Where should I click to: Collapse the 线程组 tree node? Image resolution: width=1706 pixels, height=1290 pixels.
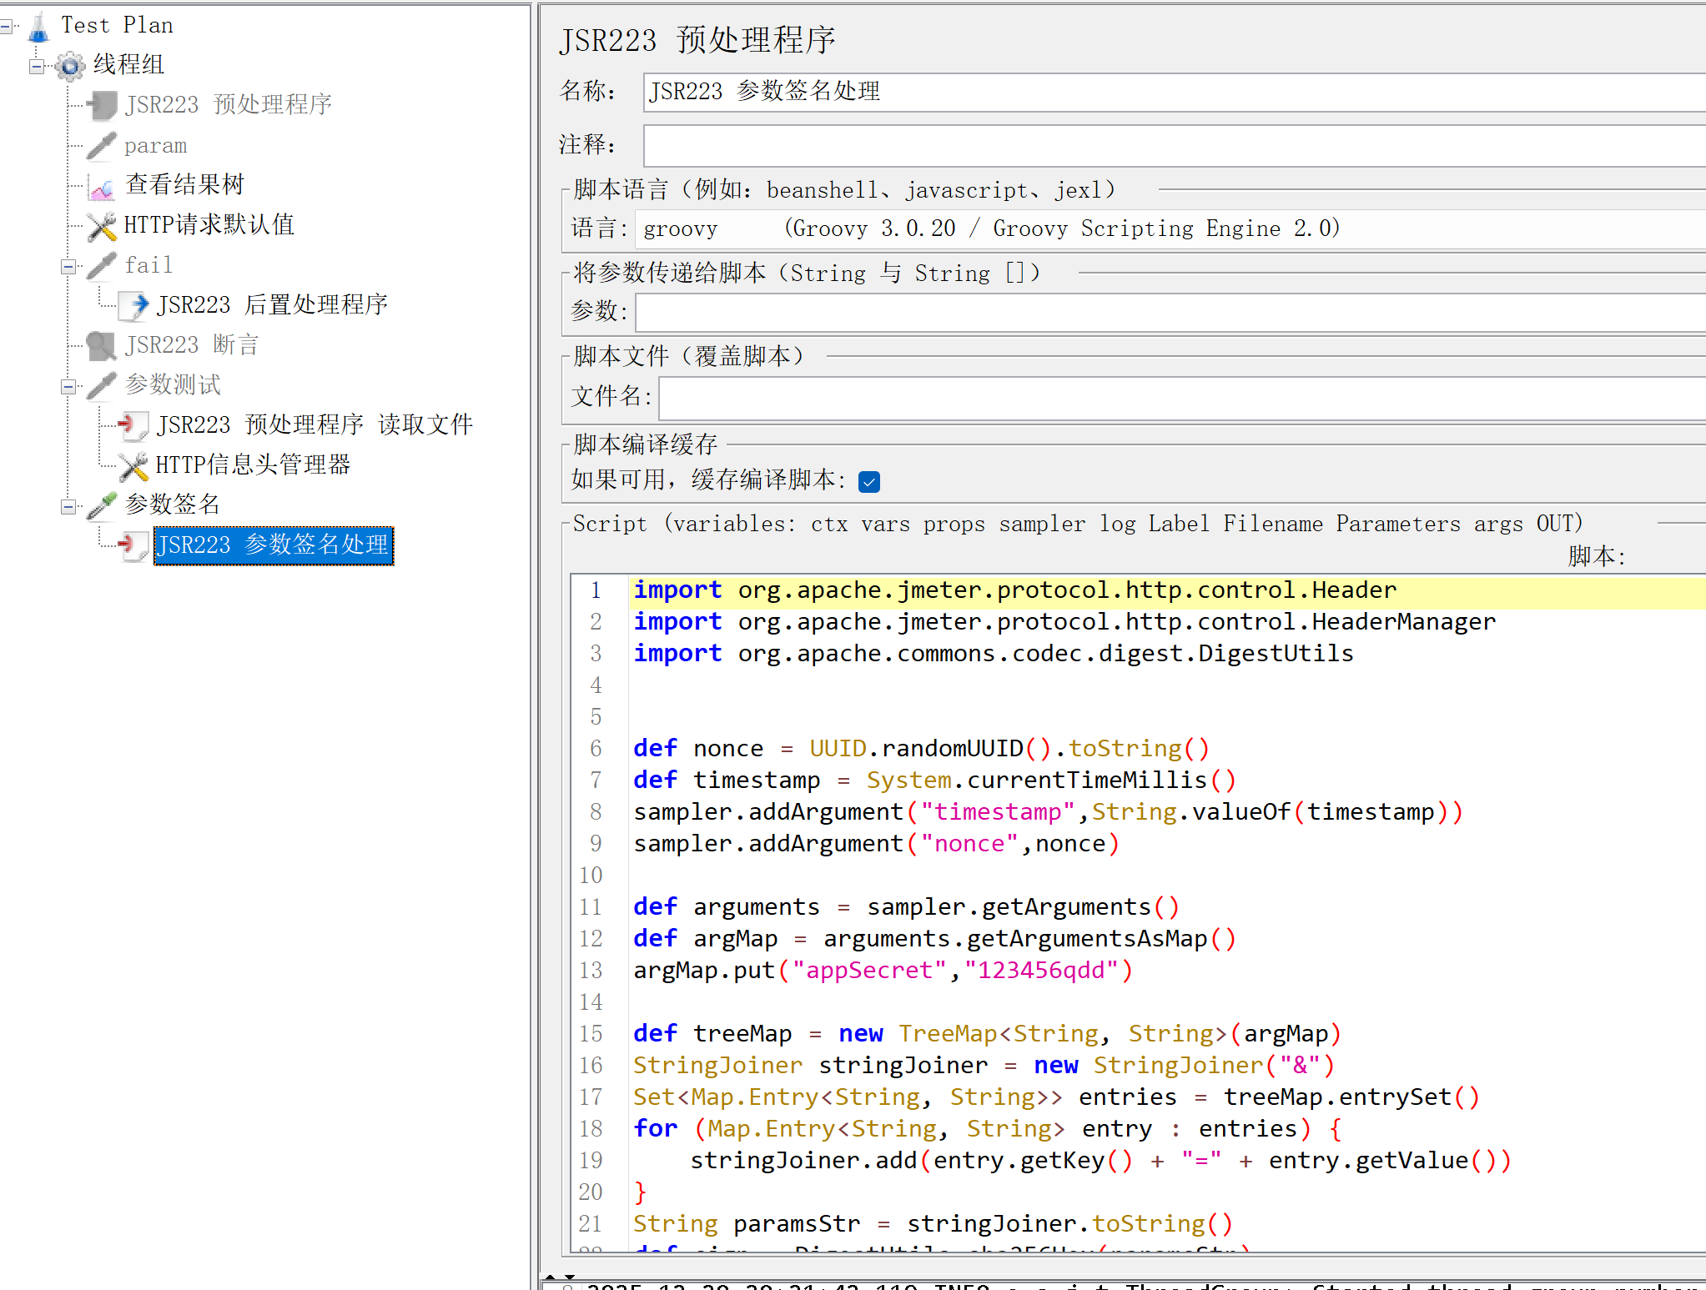coord(37,66)
